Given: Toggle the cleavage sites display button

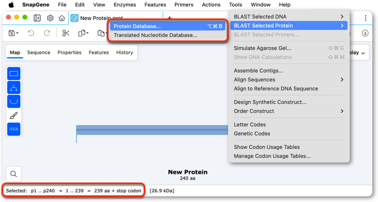Looking at the screenshot, I should (14, 88).
